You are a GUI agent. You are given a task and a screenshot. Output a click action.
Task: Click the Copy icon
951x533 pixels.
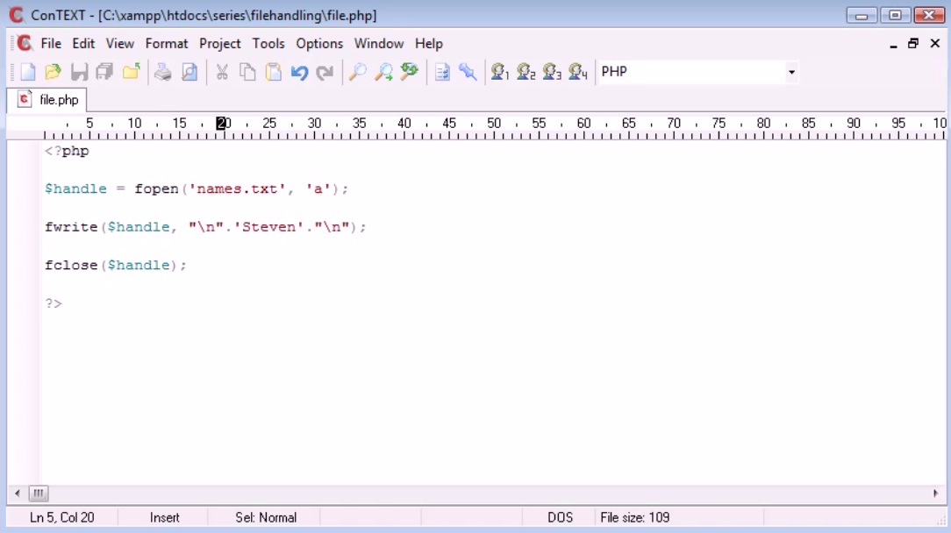point(247,72)
